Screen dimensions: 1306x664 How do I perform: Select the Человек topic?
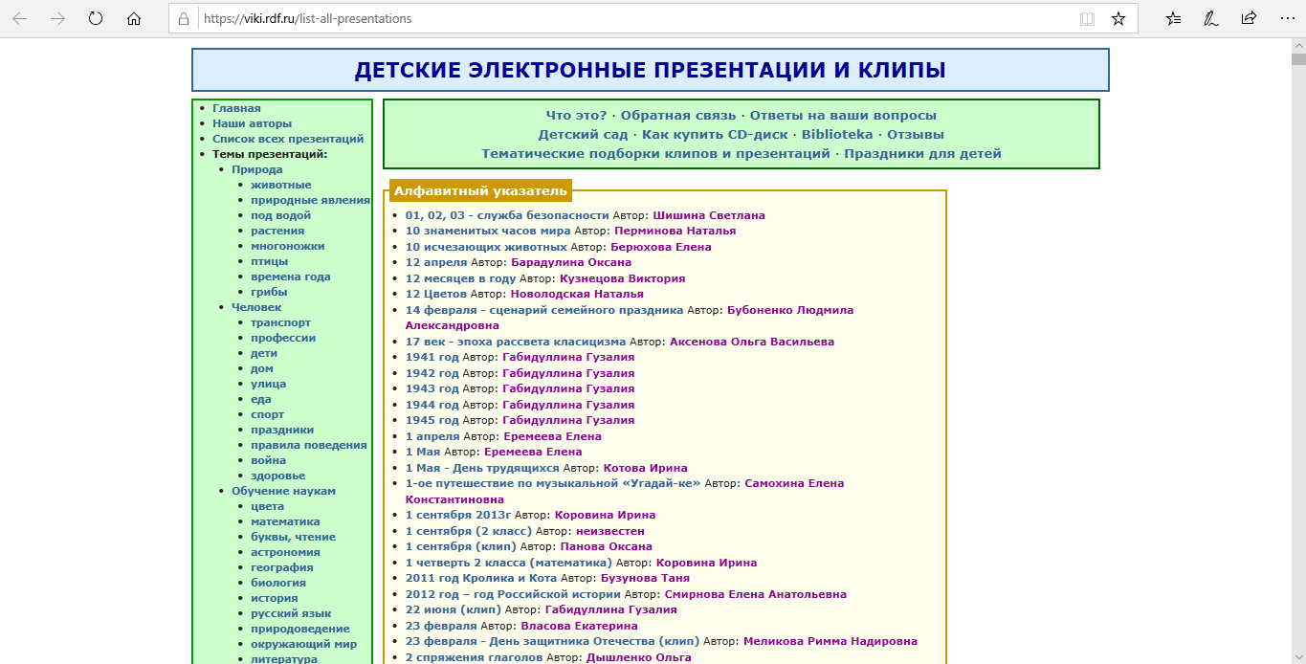coord(256,307)
